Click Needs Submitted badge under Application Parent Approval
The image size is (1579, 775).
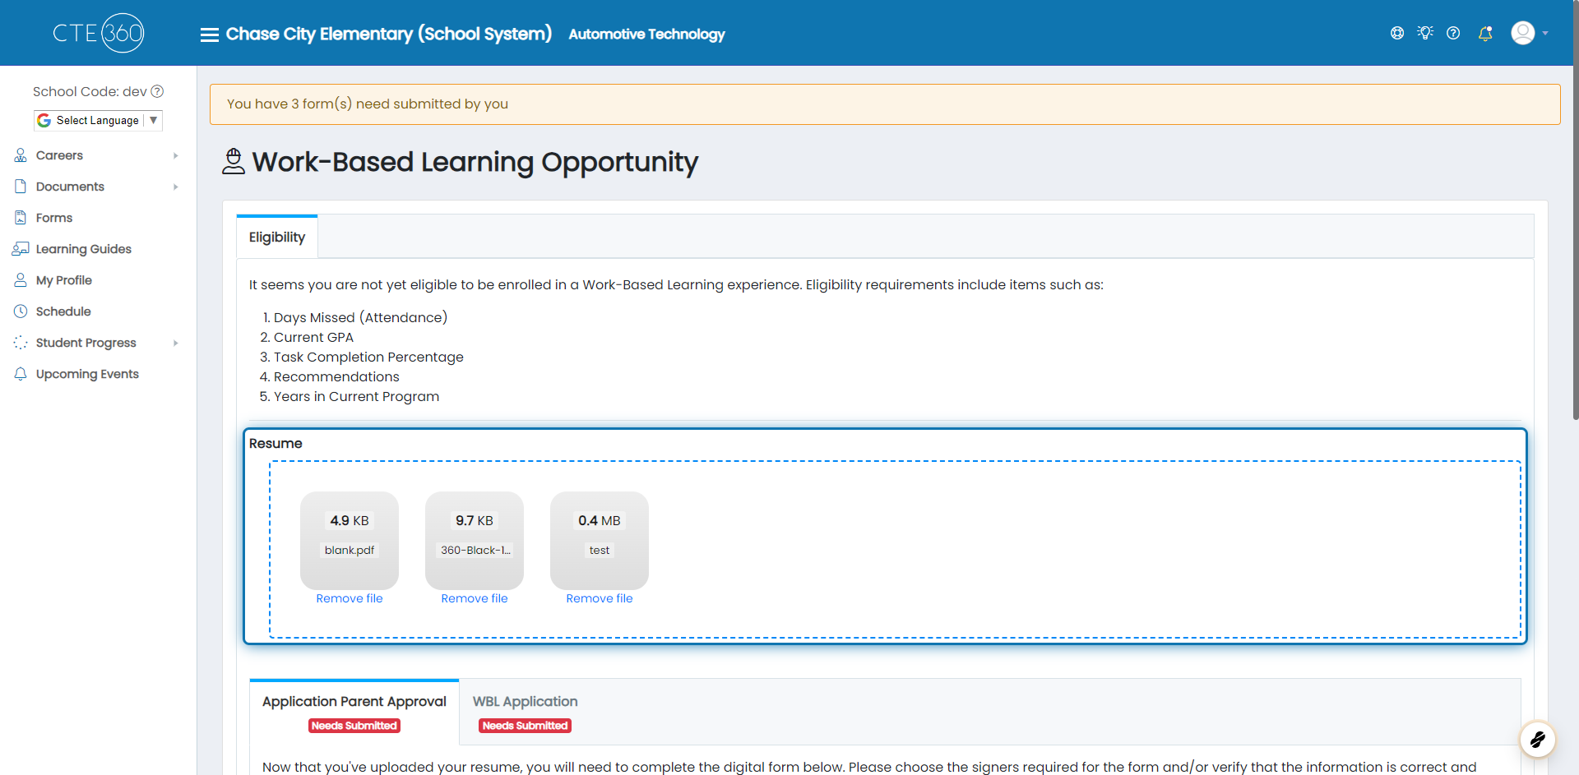coord(354,726)
